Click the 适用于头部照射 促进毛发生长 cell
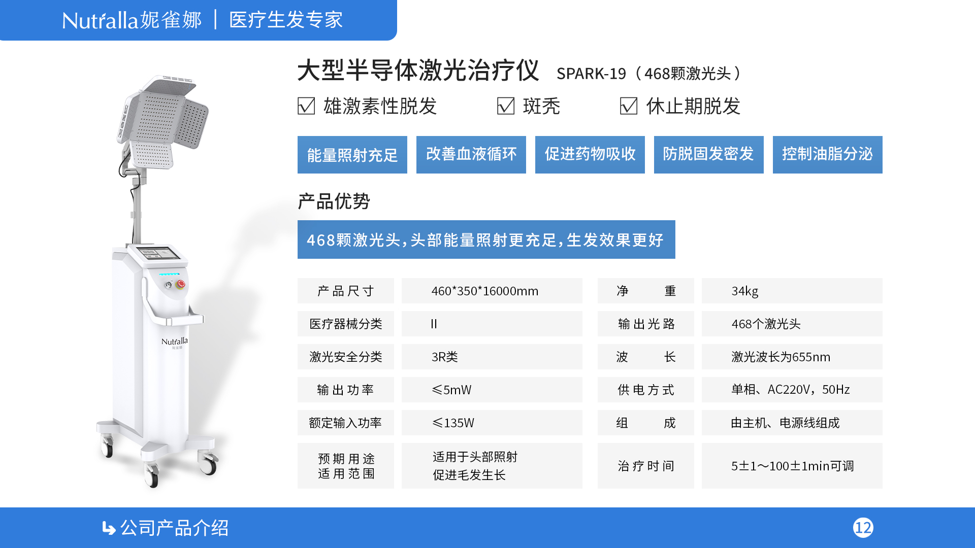The width and height of the screenshot is (975, 548). click(x=492, y=466)
